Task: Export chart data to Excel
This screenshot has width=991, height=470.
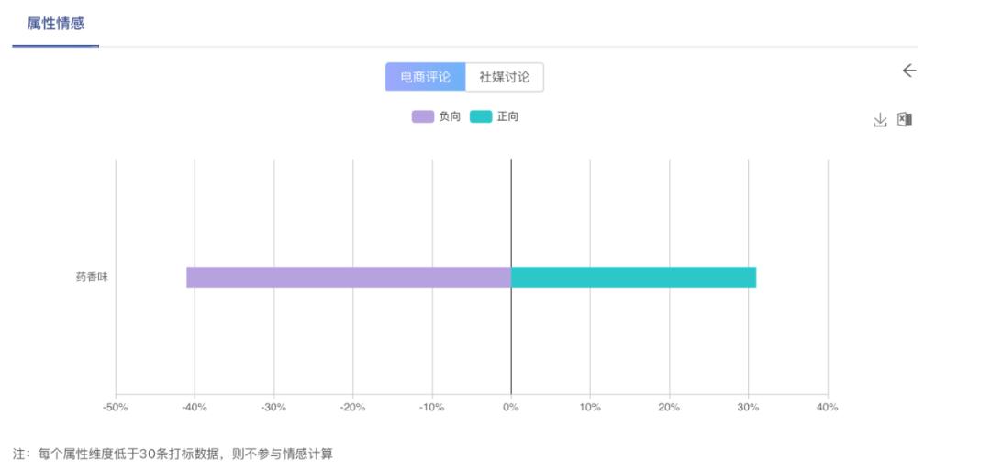Action: point(905,120)
